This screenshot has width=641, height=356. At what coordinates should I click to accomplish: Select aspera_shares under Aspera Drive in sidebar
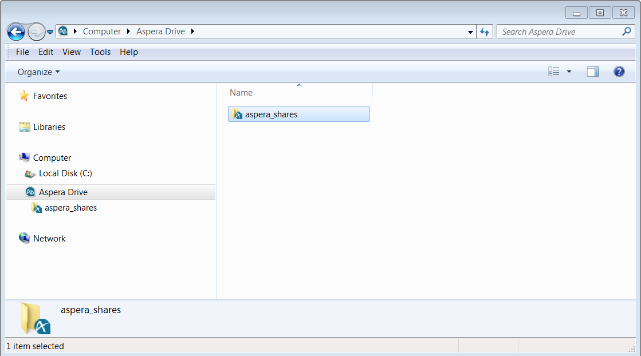tap(70, 208)
